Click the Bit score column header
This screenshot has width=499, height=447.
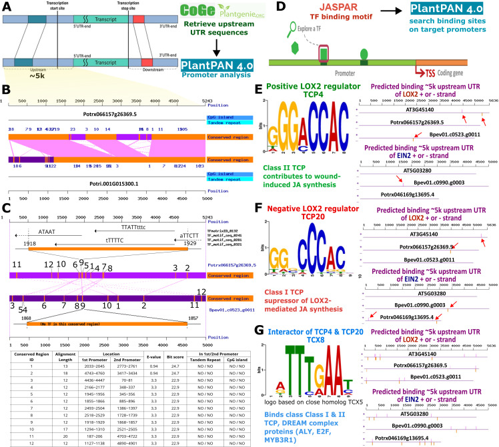(x=175, y=357)
